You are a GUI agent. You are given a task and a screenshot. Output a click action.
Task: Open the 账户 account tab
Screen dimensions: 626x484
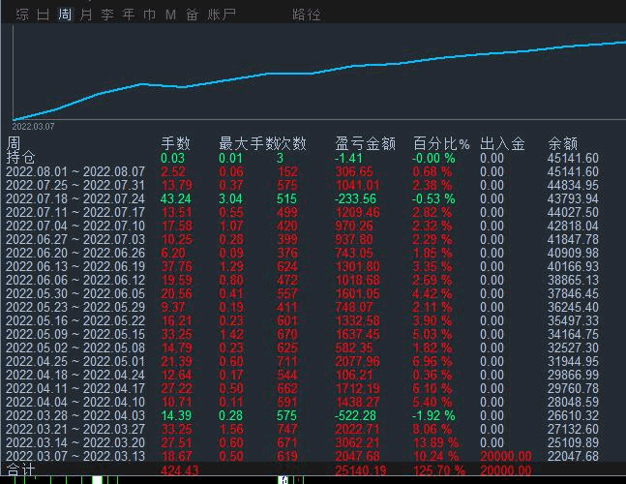coord(222,15)
